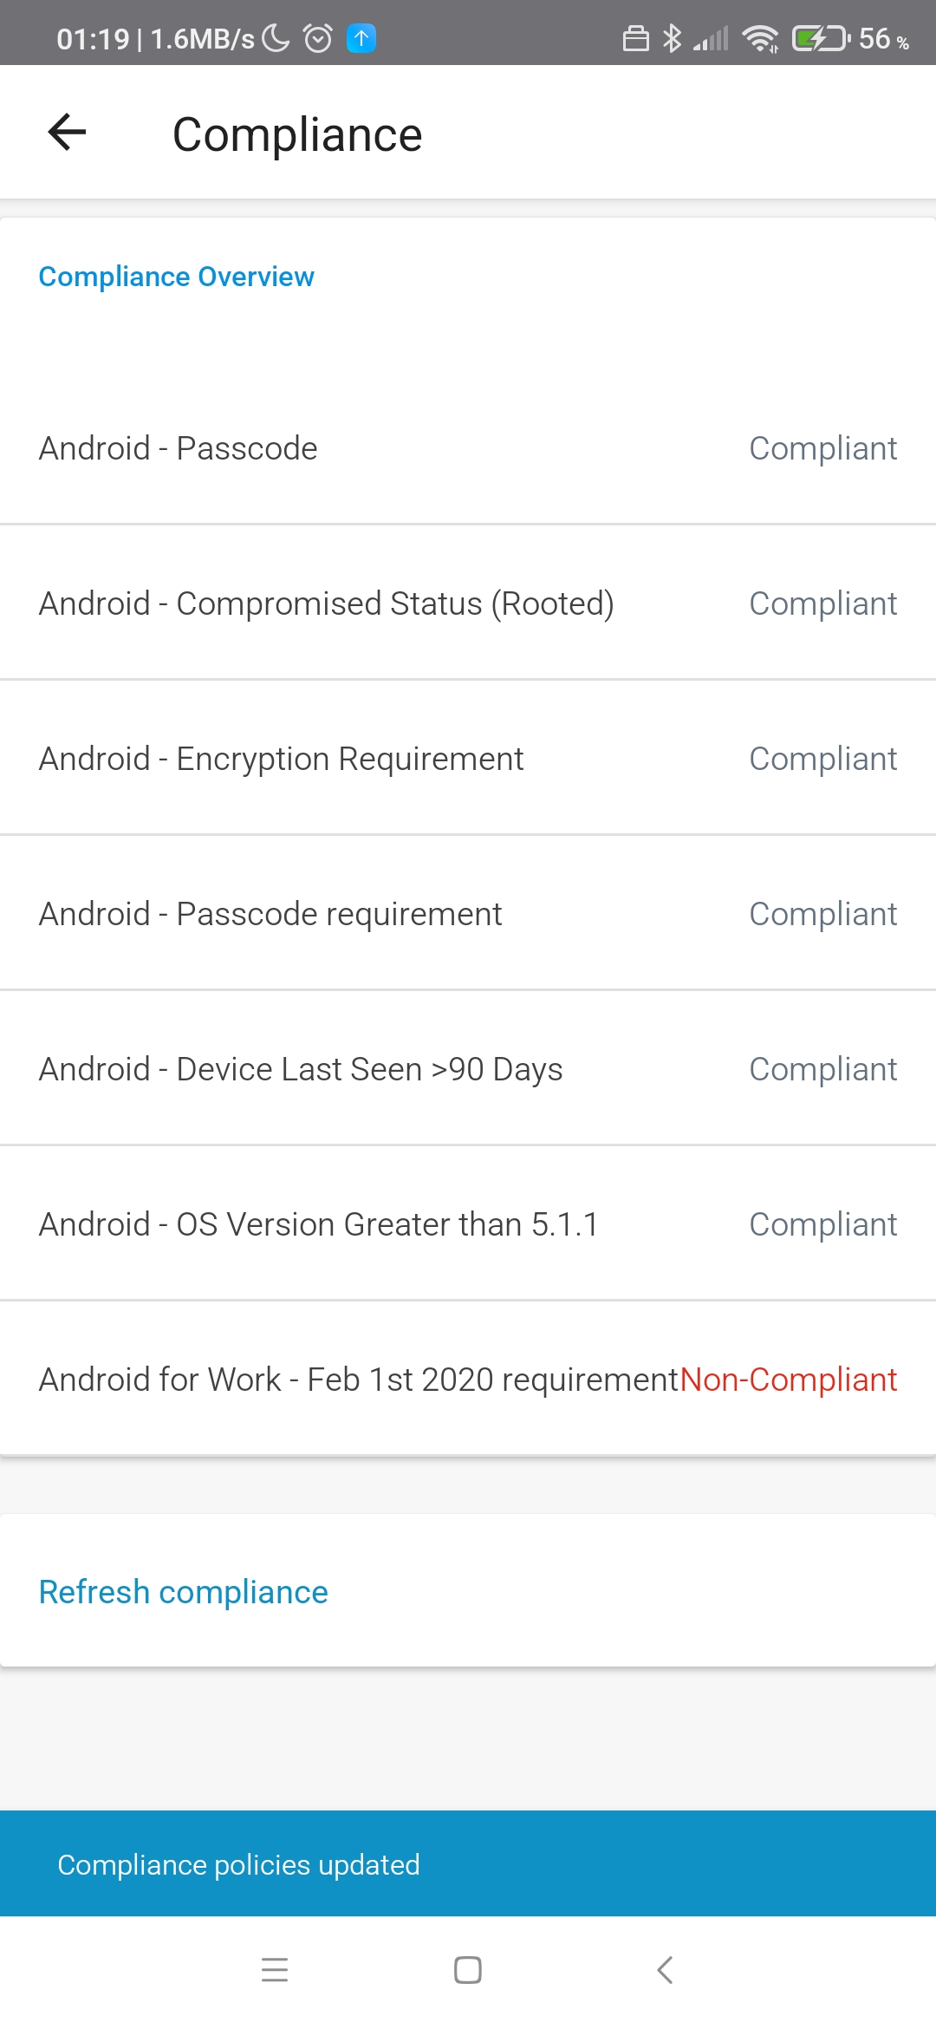Open the Compliance Overview heading

coord(177,277)
